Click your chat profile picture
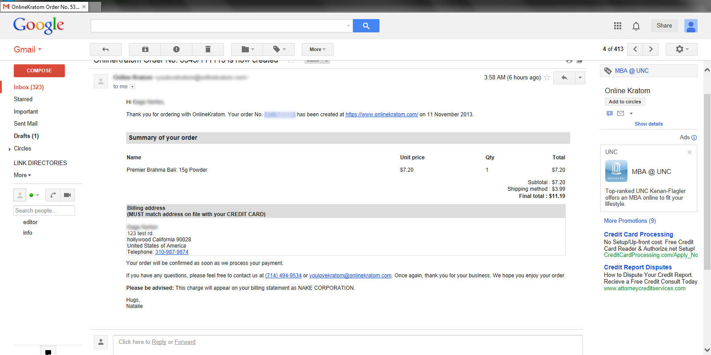This screenshot has height=355, width=711. pyautogui.click(x=20, y=195)
